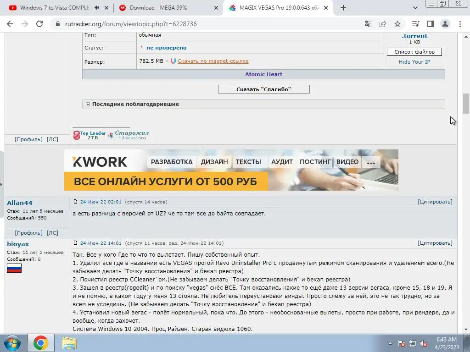Go back to the previous page
The image size is (470, 352).
(10, 24)
